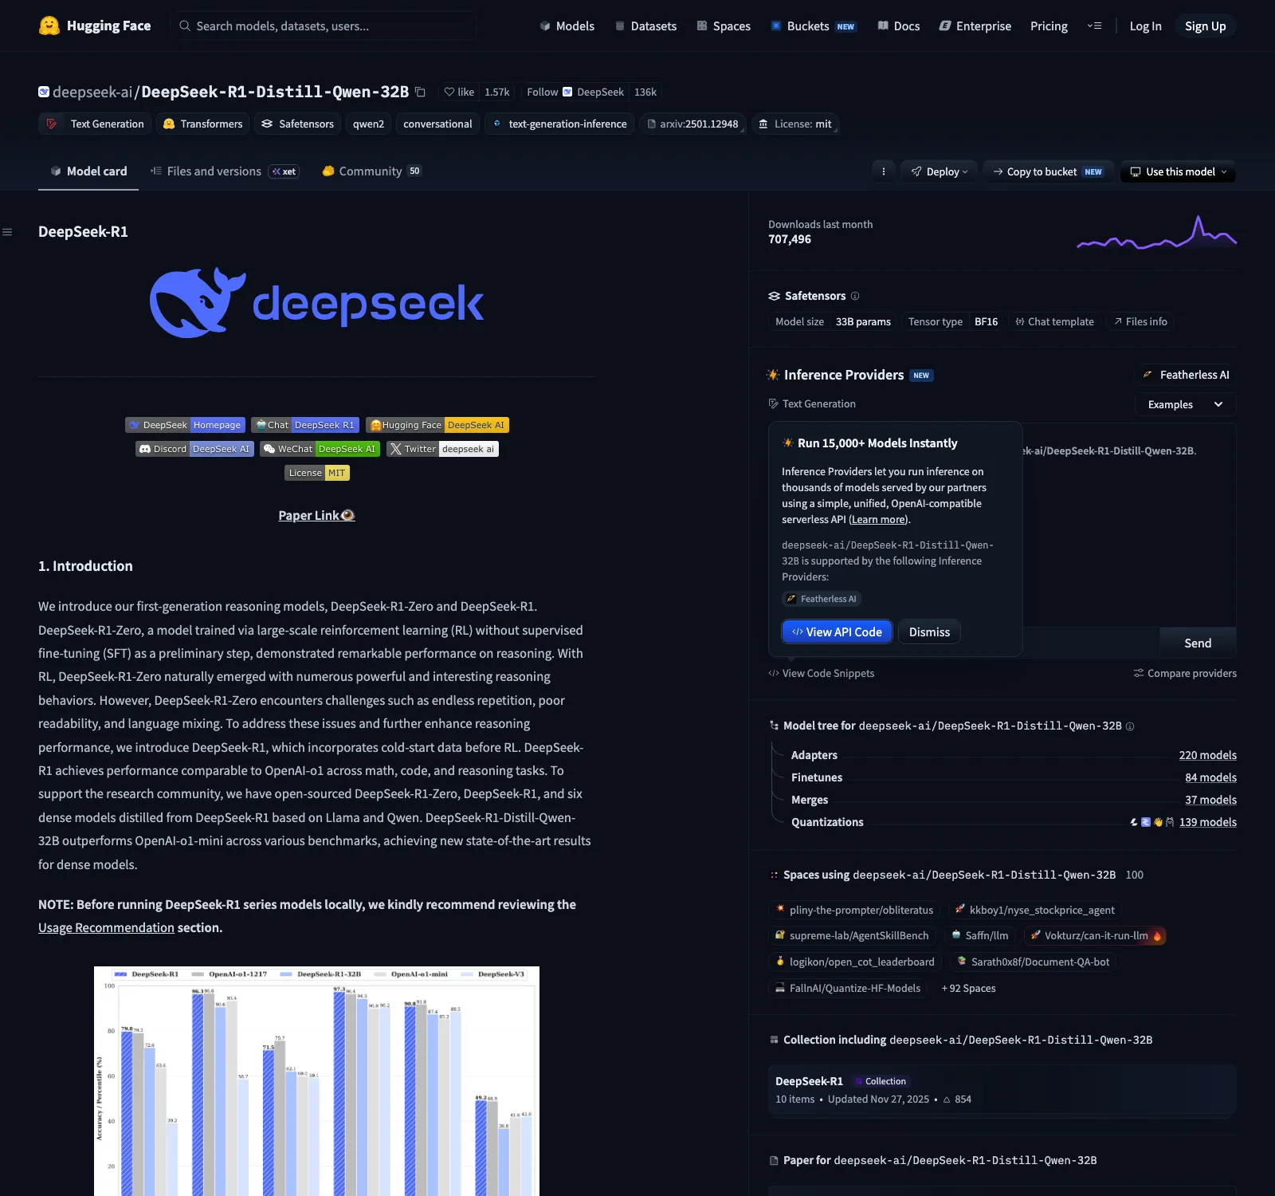
Task: Open Enterprise in top navigation
Action: coord(975,26)
